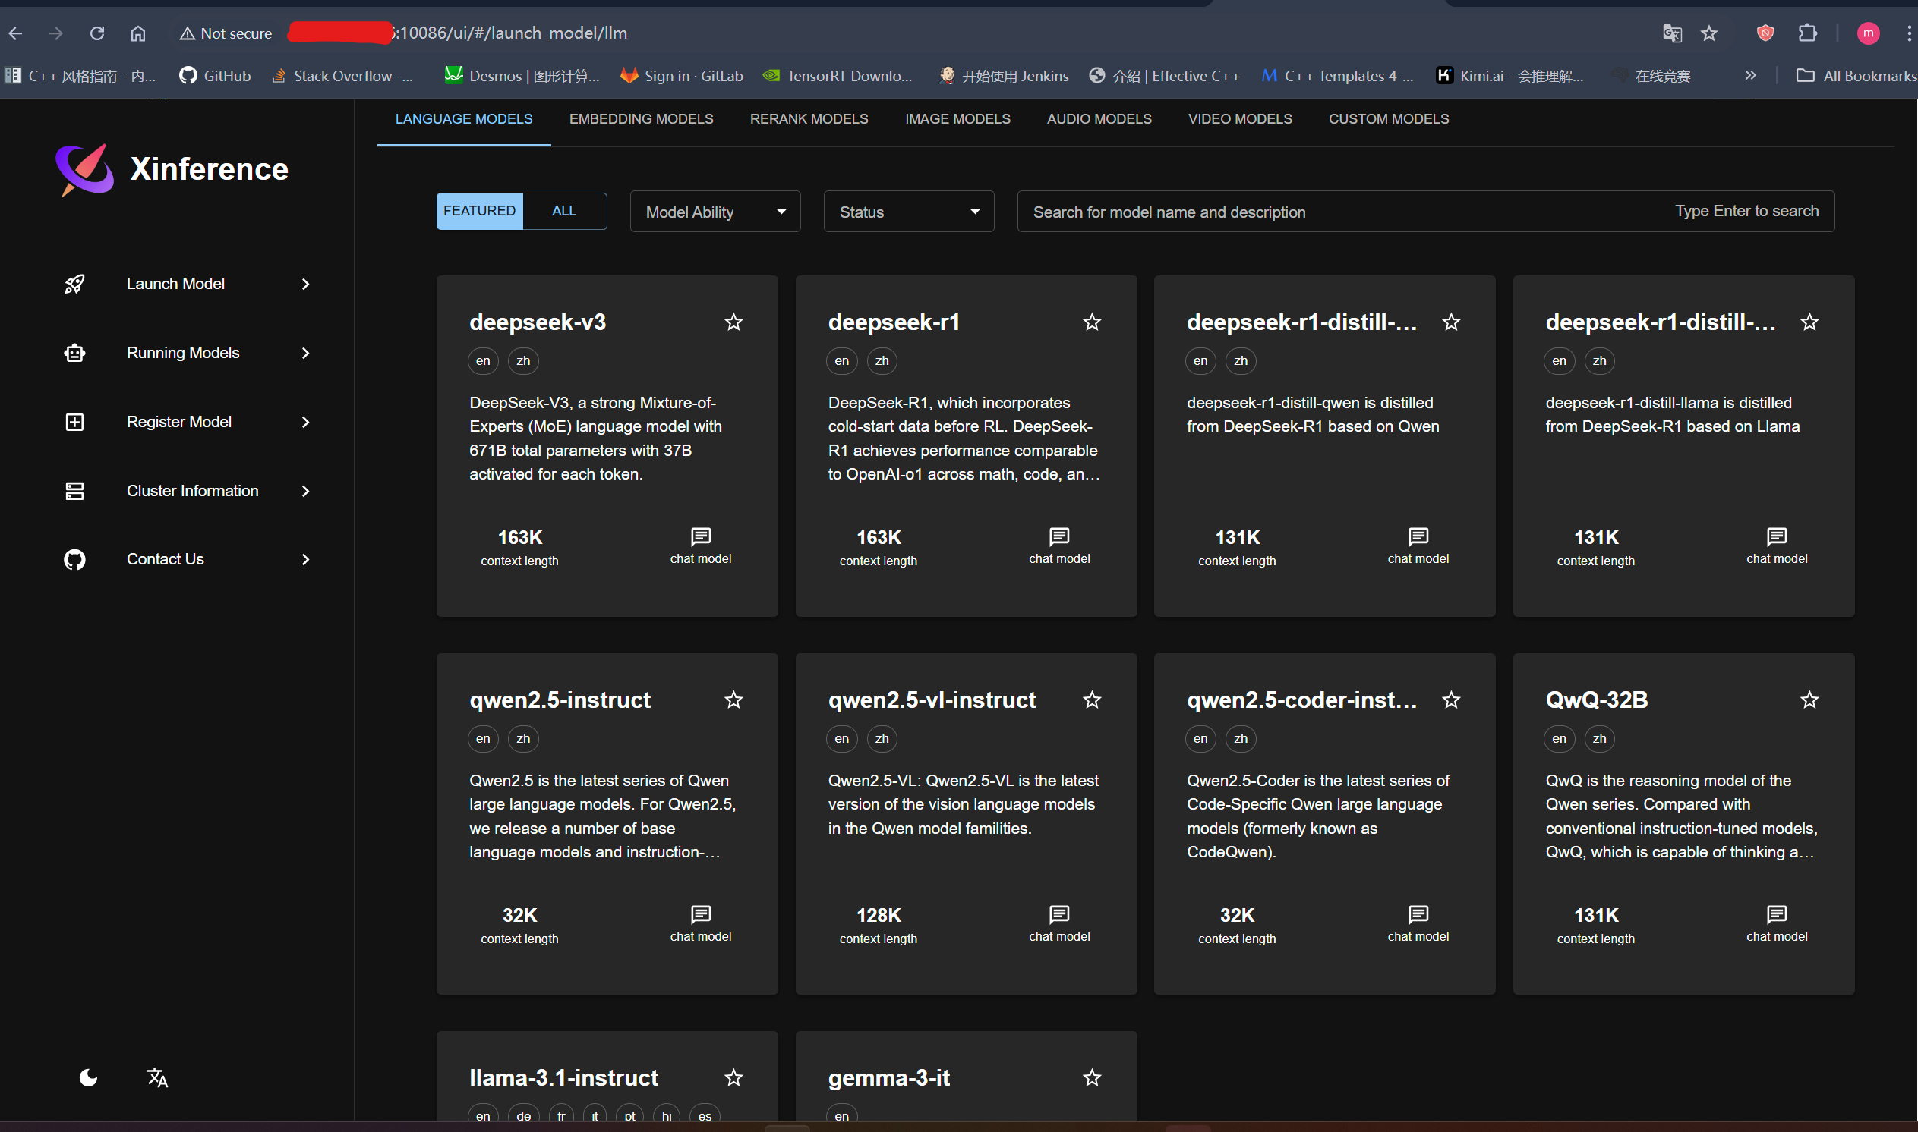Click the Launch Model rocket icon
This screenshot has height=1132, width=1918.
74,284
